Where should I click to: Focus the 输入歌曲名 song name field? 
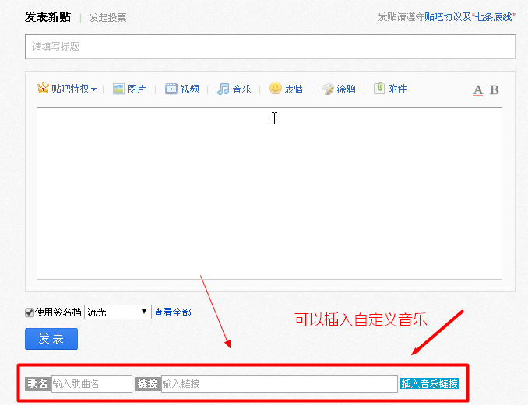tap(92, 384)
